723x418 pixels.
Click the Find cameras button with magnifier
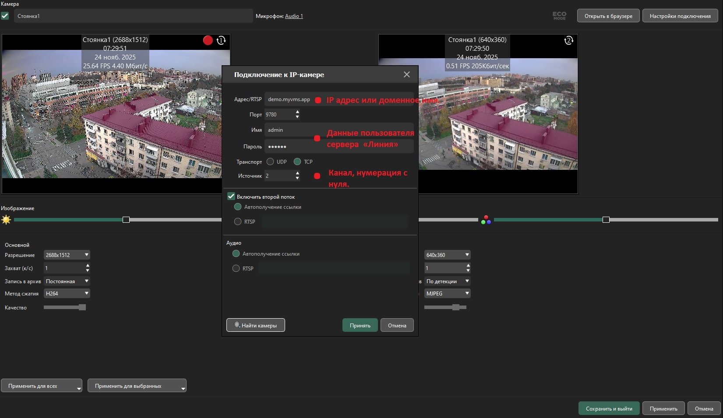[x=255, y=325]
